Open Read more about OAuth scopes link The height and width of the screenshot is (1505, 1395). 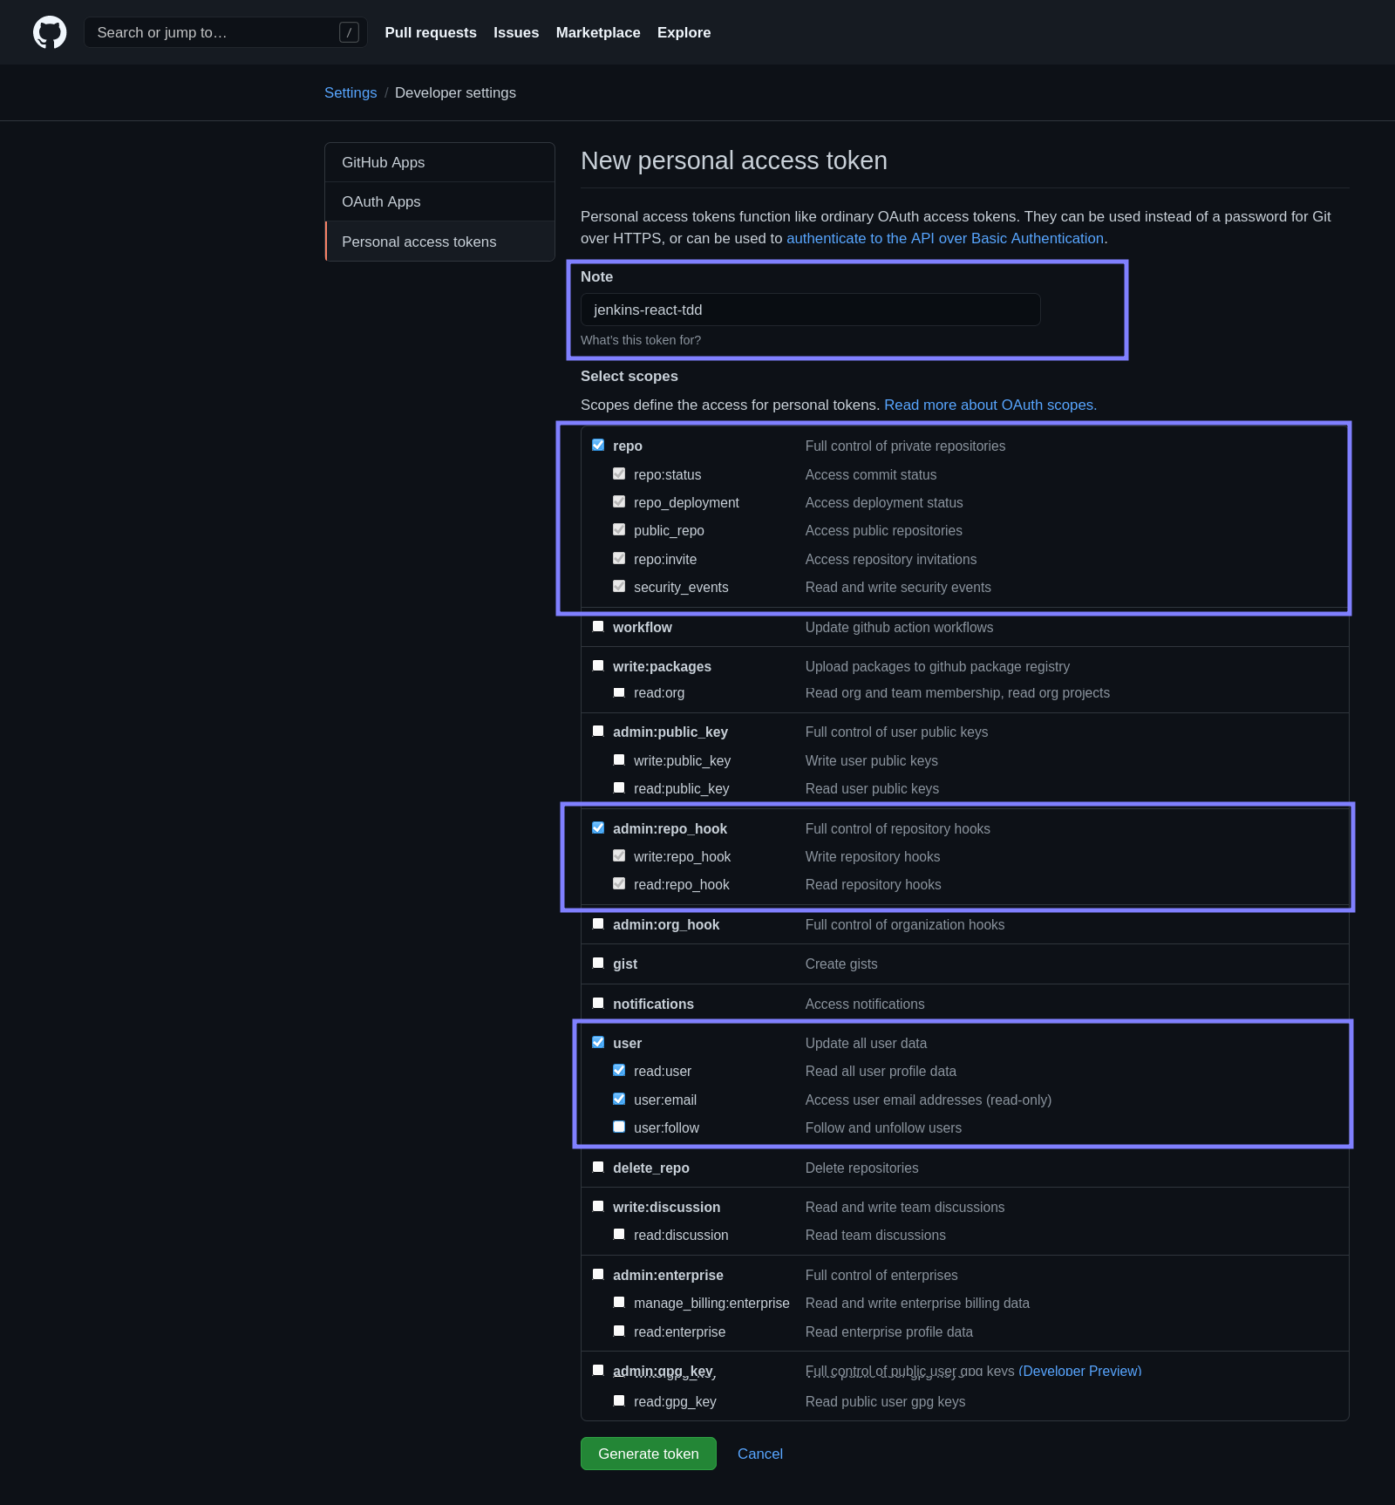tap(990, 405)
